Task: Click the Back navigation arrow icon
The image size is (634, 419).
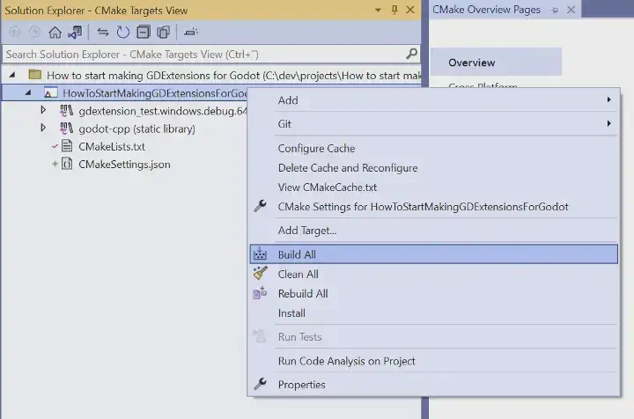Action: click(15, 32)
